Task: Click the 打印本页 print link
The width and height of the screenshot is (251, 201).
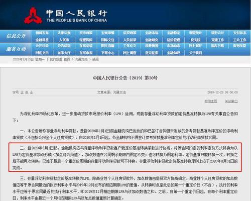Action: coord(211,101)
